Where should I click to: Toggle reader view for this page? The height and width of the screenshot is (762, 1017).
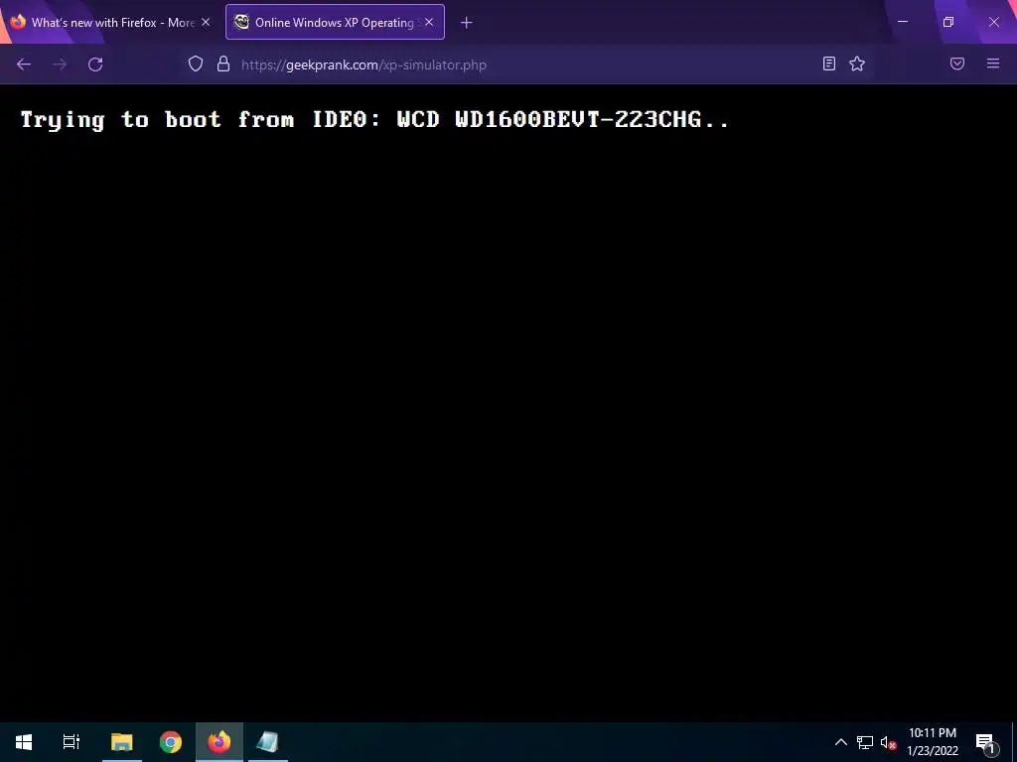[x=829, y=63]
